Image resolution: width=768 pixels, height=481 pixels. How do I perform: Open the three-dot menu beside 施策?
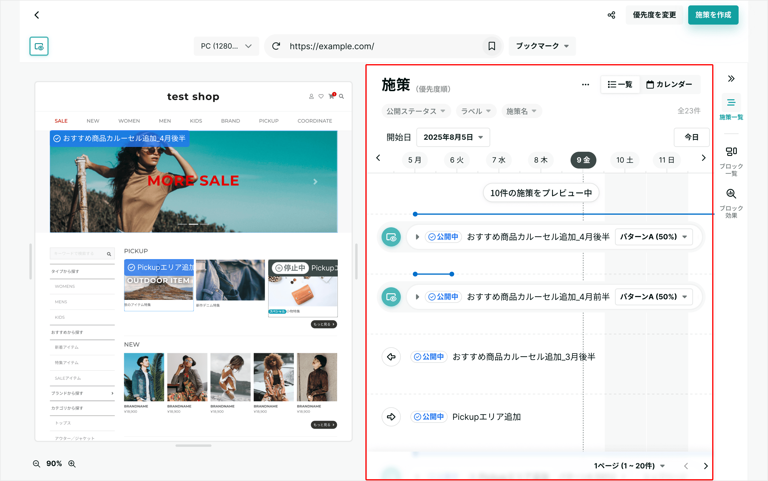coord(585,85)
